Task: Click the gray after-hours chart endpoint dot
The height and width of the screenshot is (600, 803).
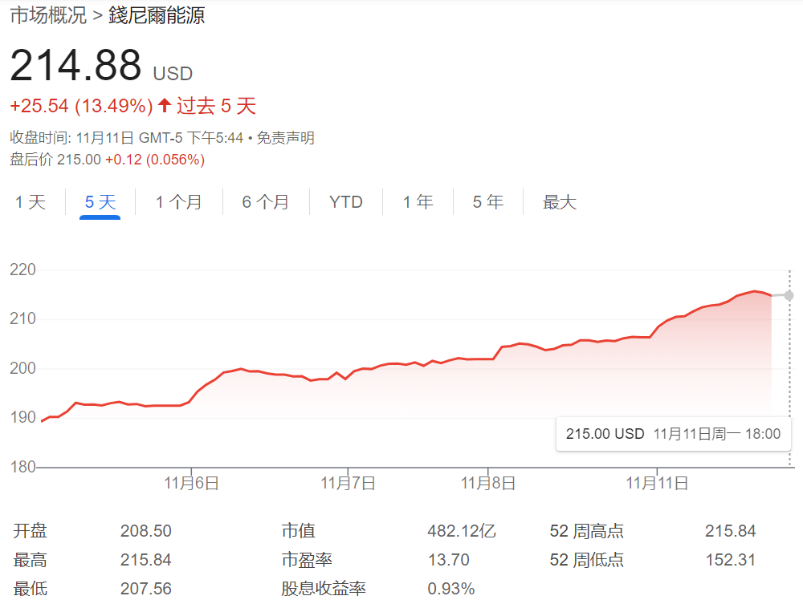Action: (x=789, y=296)
